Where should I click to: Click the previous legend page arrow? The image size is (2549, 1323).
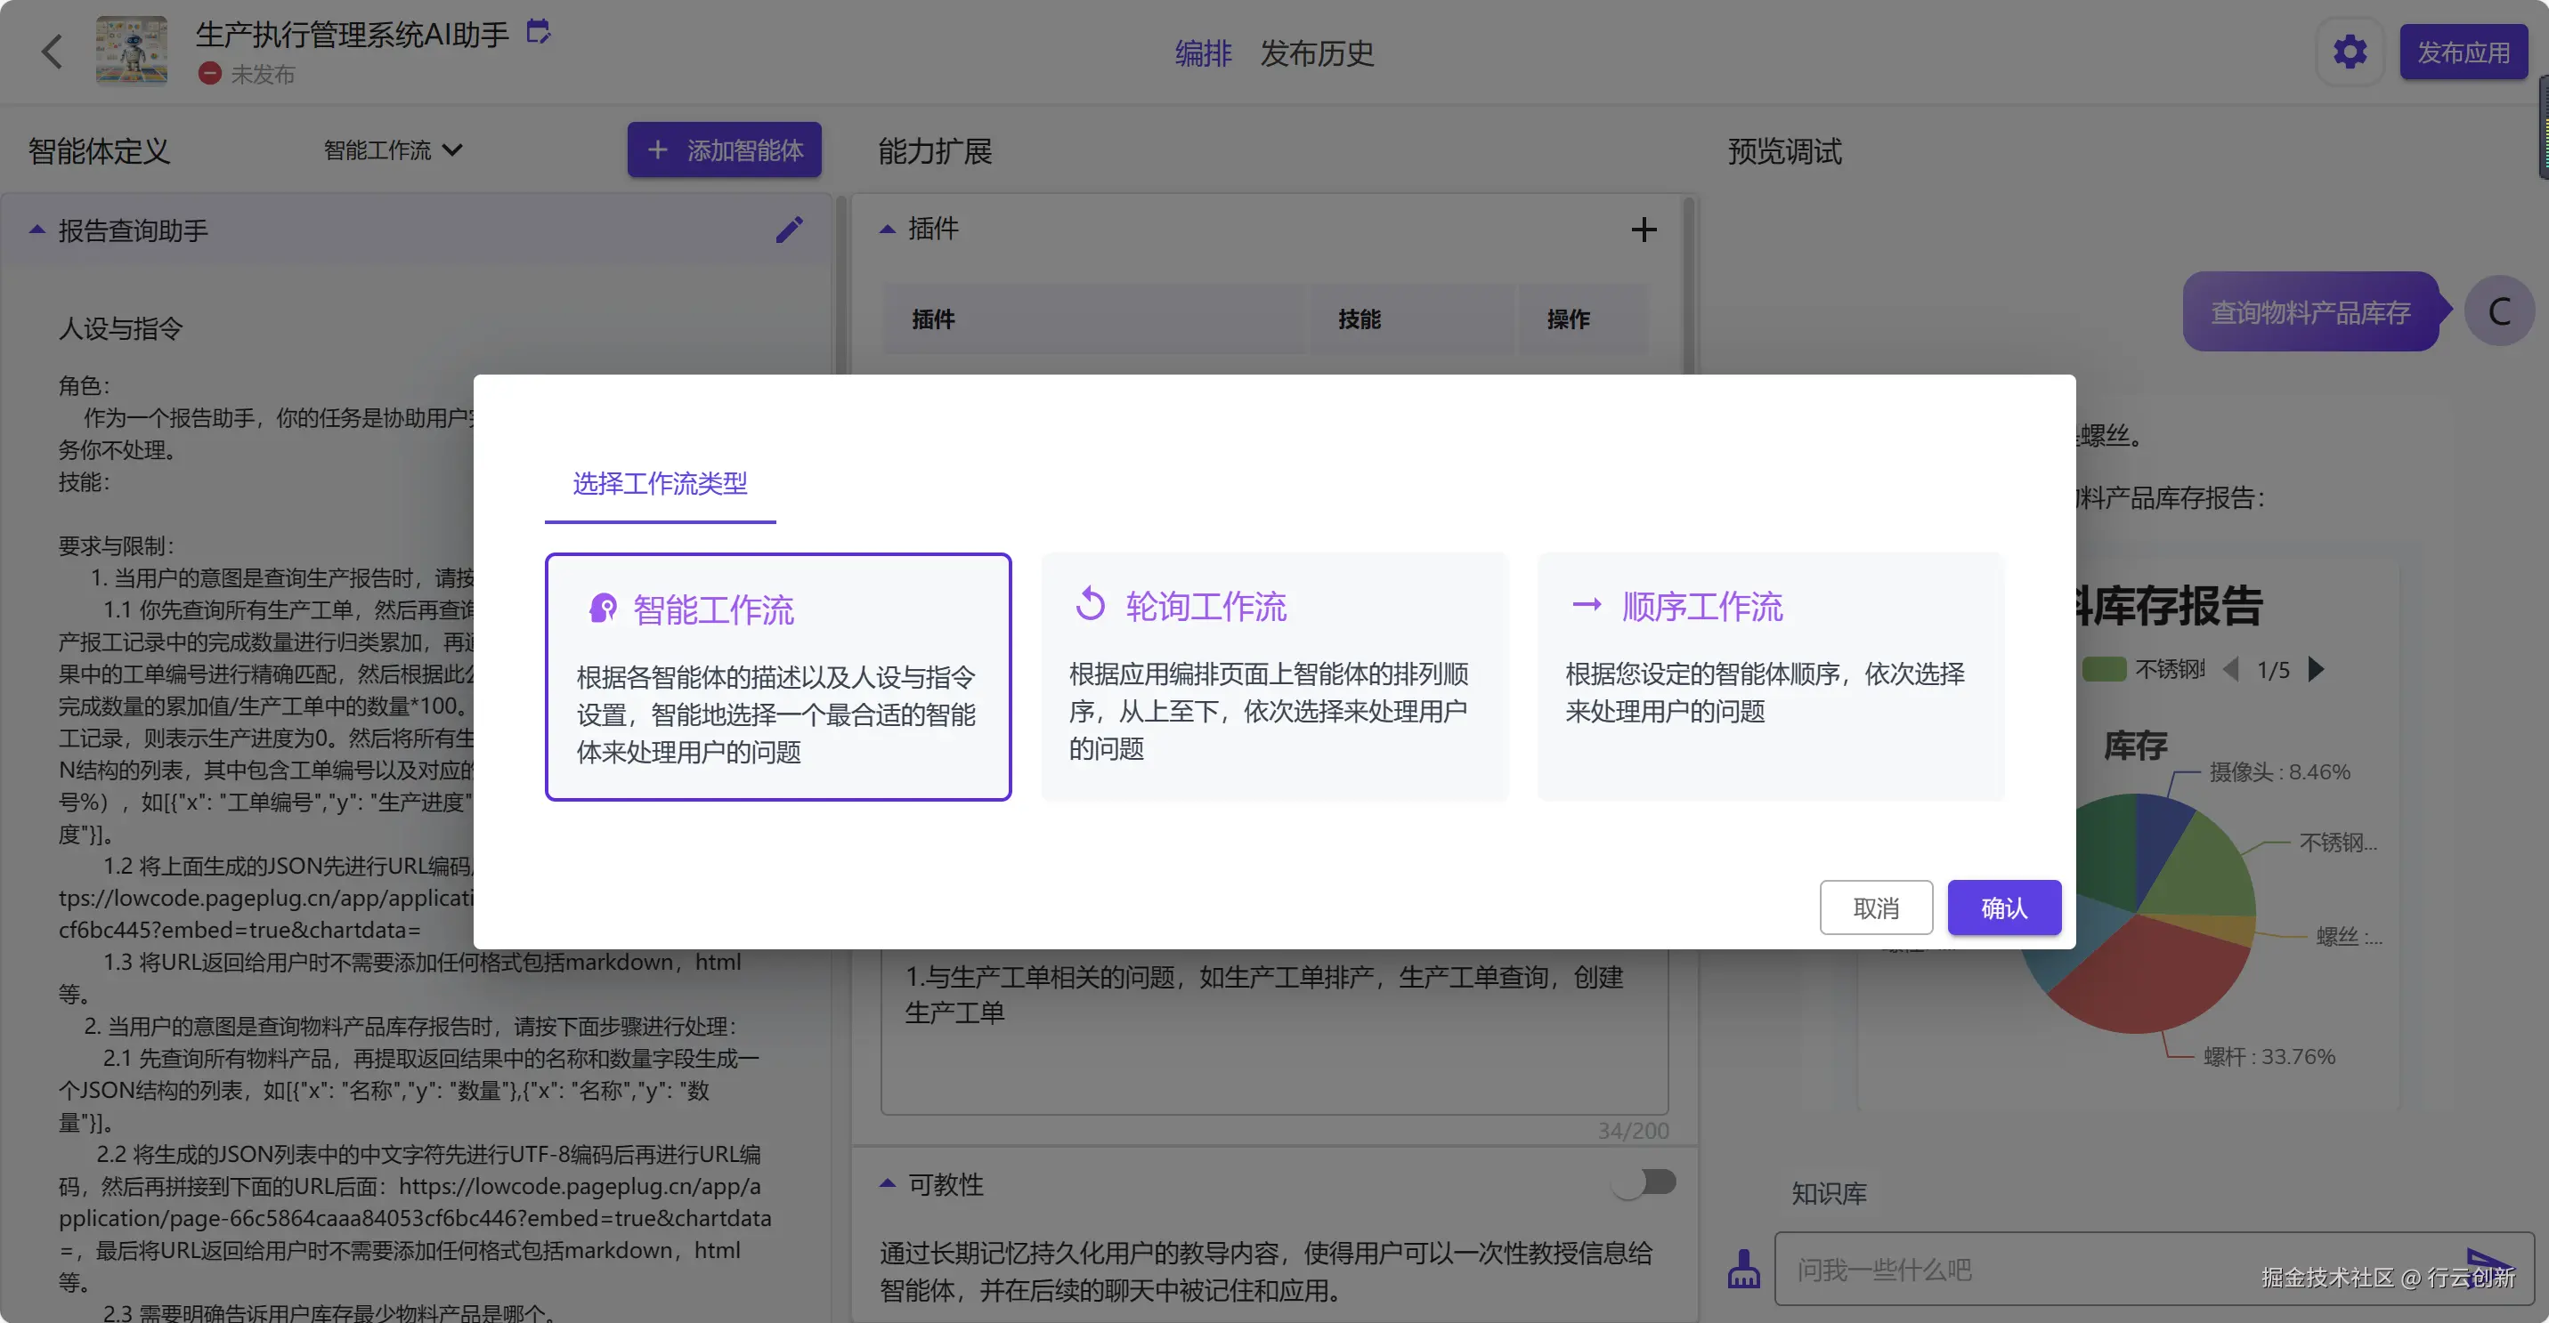pyautogui.click(x=2230, y=669)
